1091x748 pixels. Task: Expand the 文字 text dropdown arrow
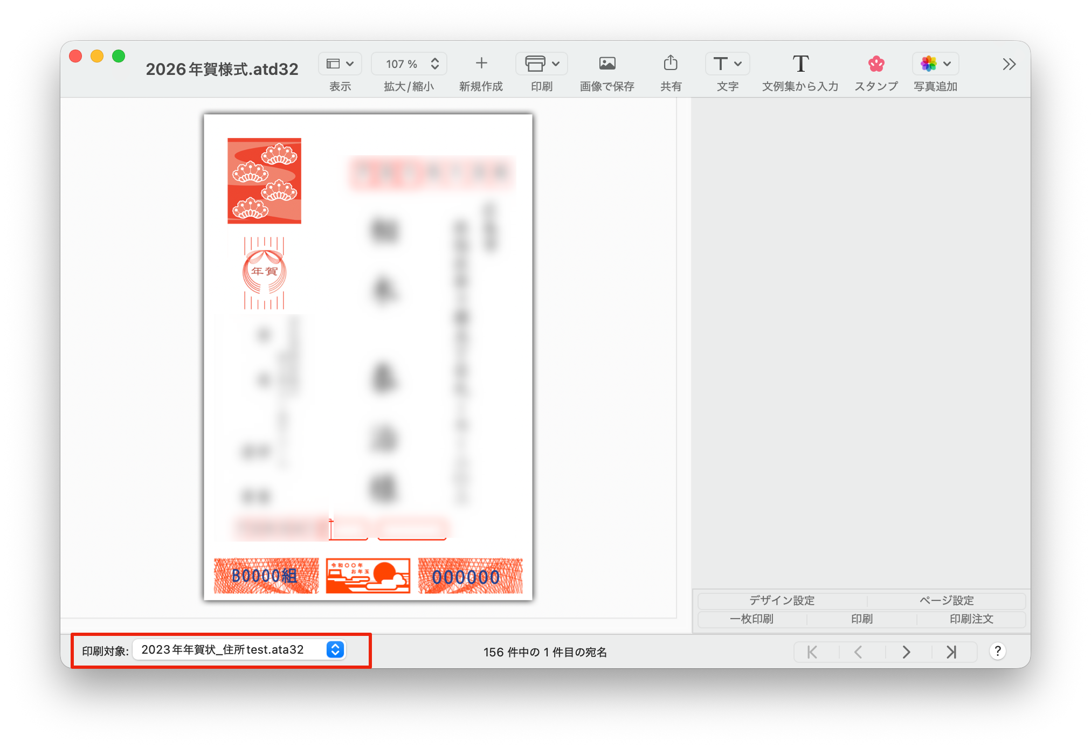738,64
